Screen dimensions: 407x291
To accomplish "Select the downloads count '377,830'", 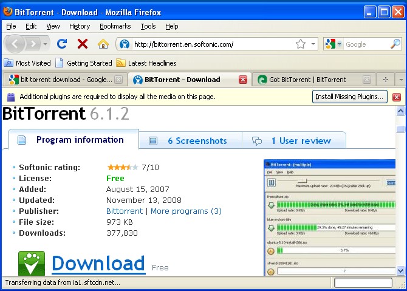I will [x=122, y=233].
